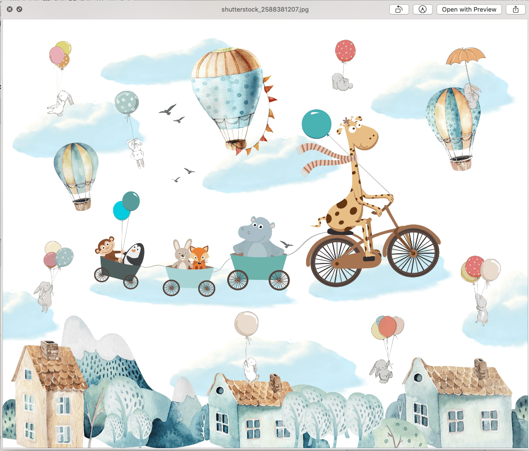
Task: Enter full screen with the expand button
Action: coord(19,9)
